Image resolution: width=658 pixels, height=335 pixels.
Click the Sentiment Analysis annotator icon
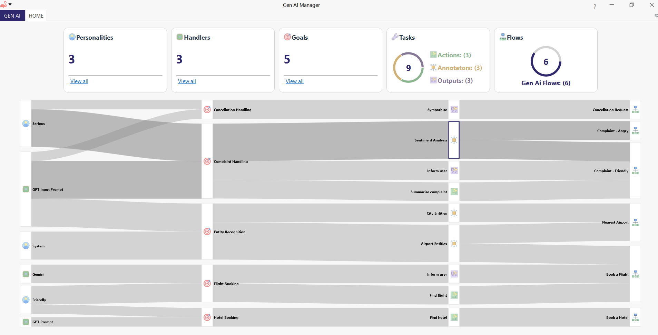coord(454,140)
